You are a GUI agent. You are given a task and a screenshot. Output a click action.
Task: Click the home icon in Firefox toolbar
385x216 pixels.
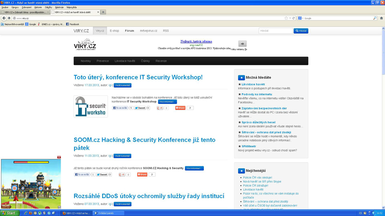pos(381,18)
